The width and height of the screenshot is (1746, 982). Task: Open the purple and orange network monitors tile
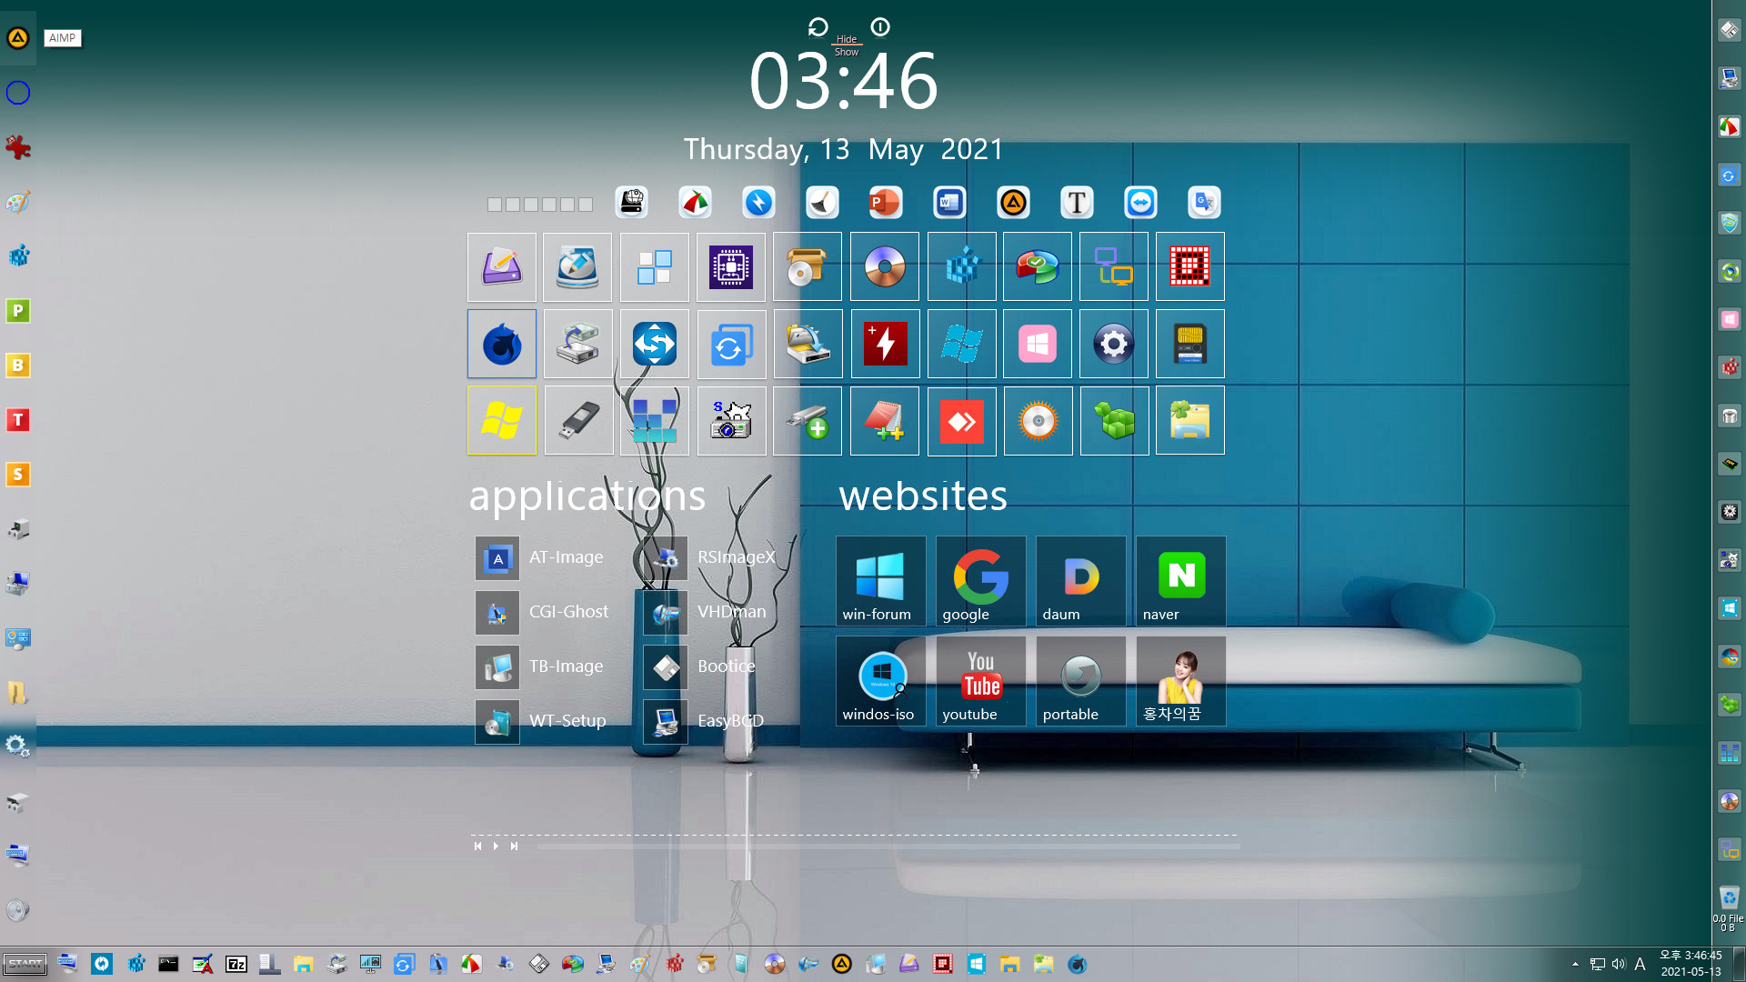[1114, 266]
